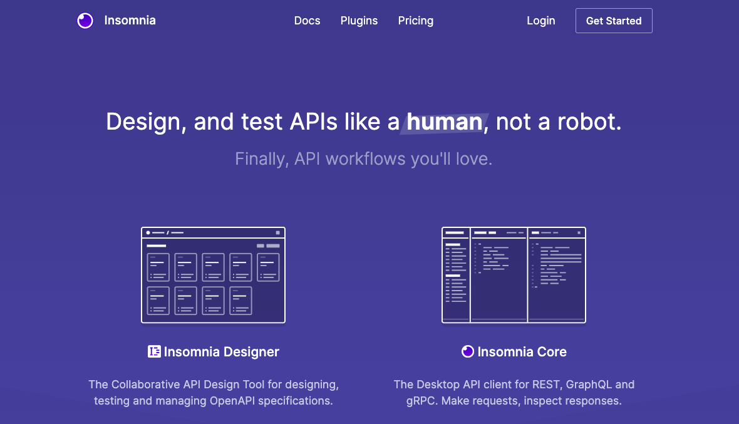Open the Insomnia Designer heading link
739x424 pixels.
point(222,352)
